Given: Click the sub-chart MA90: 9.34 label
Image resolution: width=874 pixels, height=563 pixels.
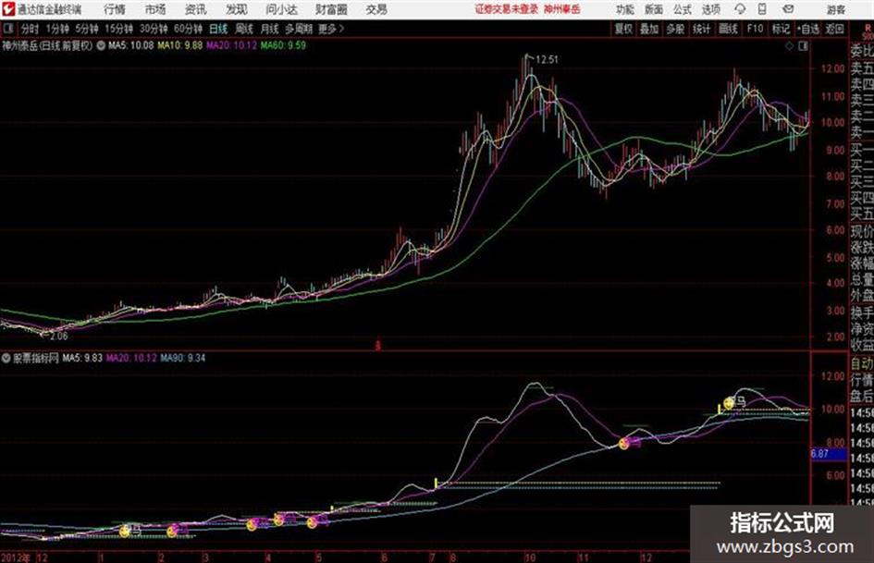Looking at the screenshot, I should pyautogui.click(x=183, y=359).
